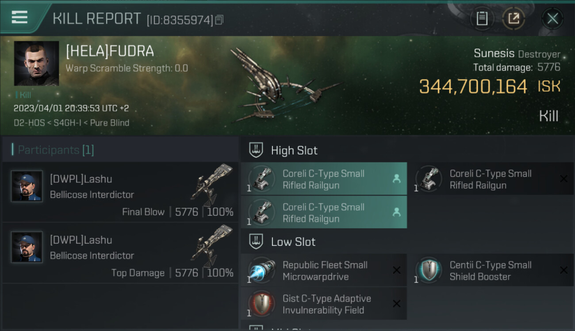Click the Republic Fleet Small Microwarpdrive icon
Viewport: 575px width, 331px height.
pos(262,270)
